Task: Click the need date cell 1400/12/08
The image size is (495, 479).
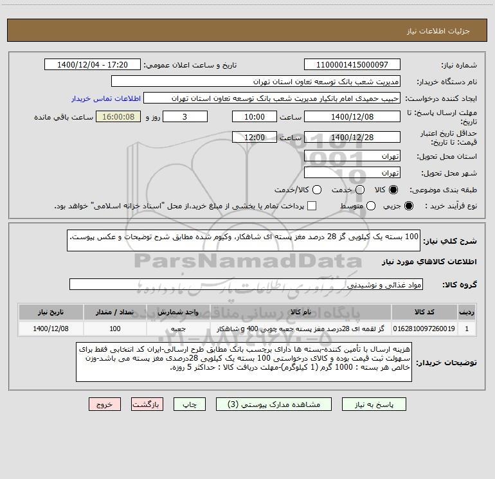Action: coord(51,329)
